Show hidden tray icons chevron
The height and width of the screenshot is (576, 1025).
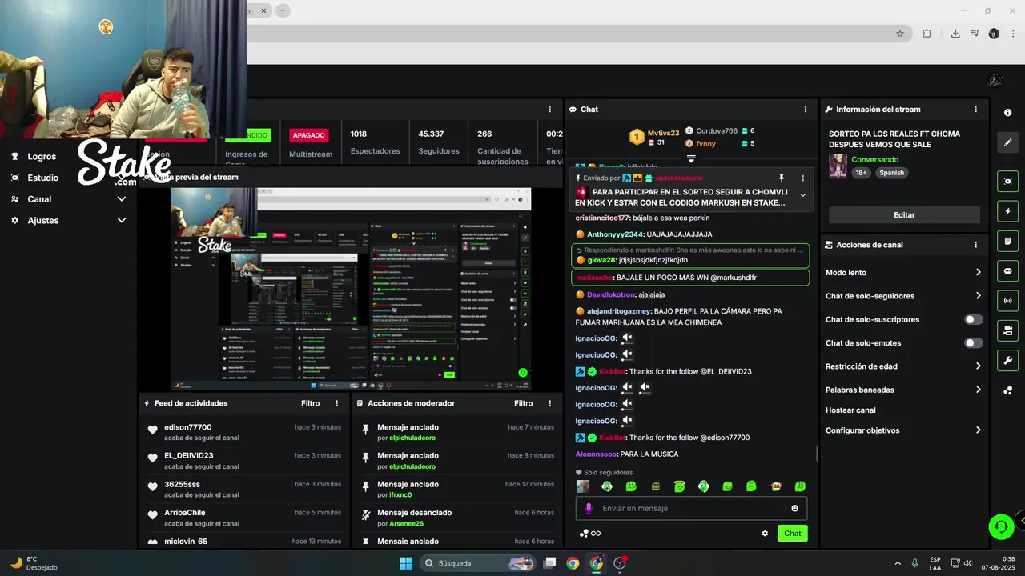[x=897, y=563]
